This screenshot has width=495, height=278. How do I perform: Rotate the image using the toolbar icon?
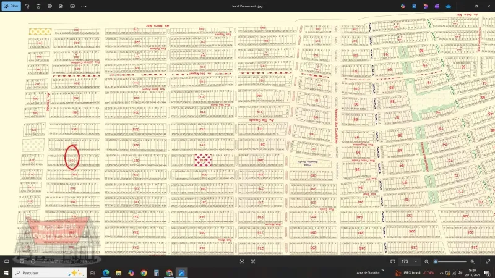[x=28, y=6]
